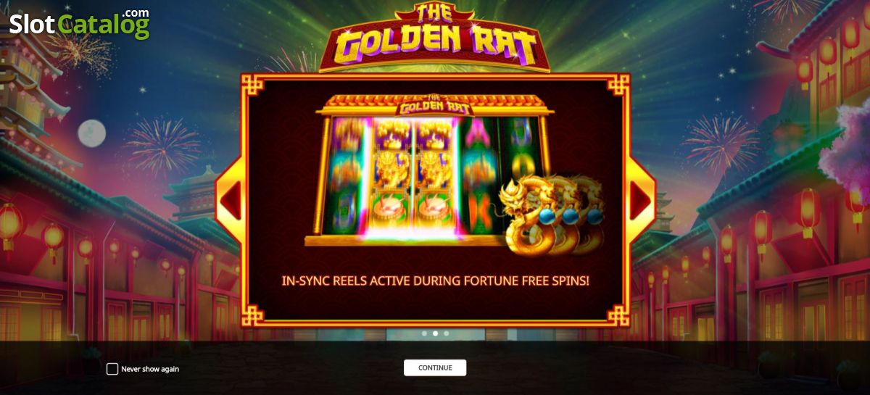
Task: Click The Golden Rat title logo
Action: click(435, 37)
